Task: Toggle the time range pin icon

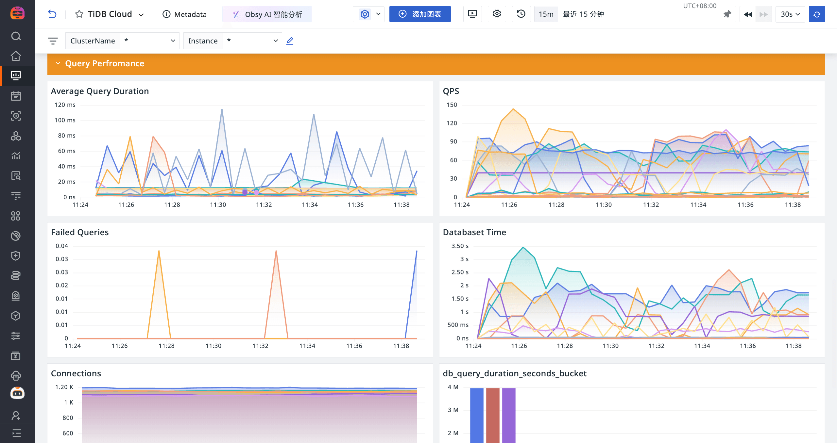Action: coord(727,14)
